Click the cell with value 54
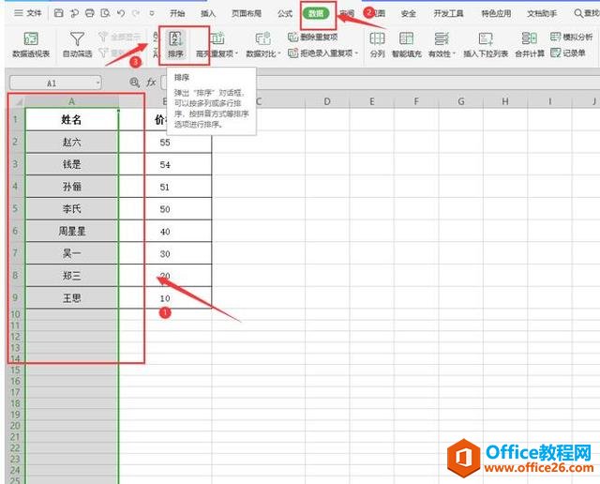600x484 pixels. (x=165, y=164)
